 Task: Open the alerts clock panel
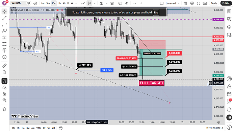[229, 19]
